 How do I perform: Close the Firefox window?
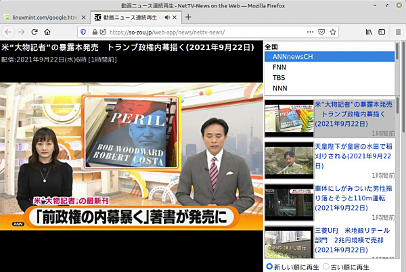pyautogui.click(x=399, y=5)
